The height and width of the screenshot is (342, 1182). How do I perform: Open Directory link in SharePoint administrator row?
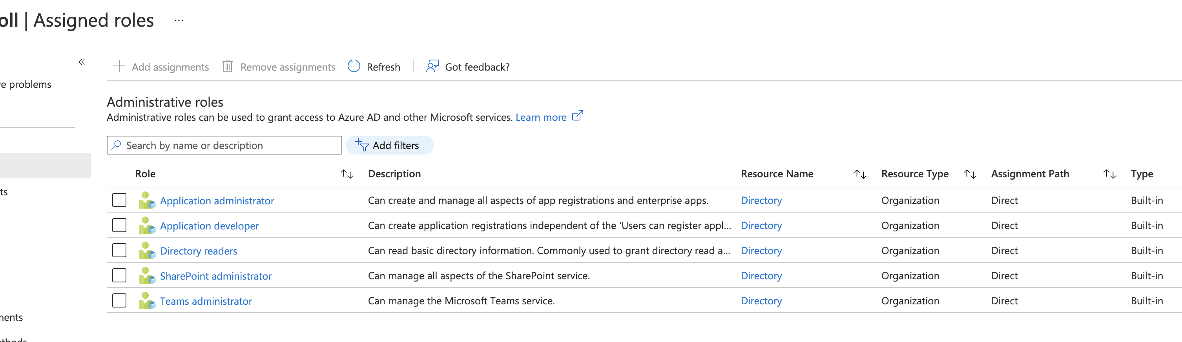tap(761, 276)
